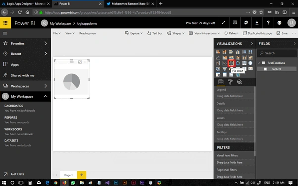Choose the Stacked area chart visualization
The height and width of the screenshot is (186, 298).
[231, 57]
